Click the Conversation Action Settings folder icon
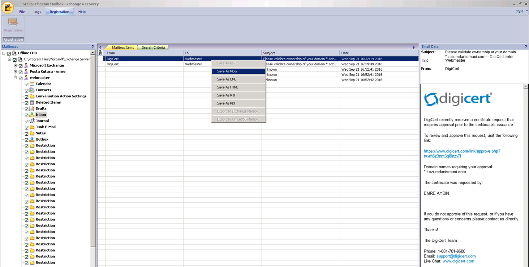The image size is (529, 267). [32, 96]
